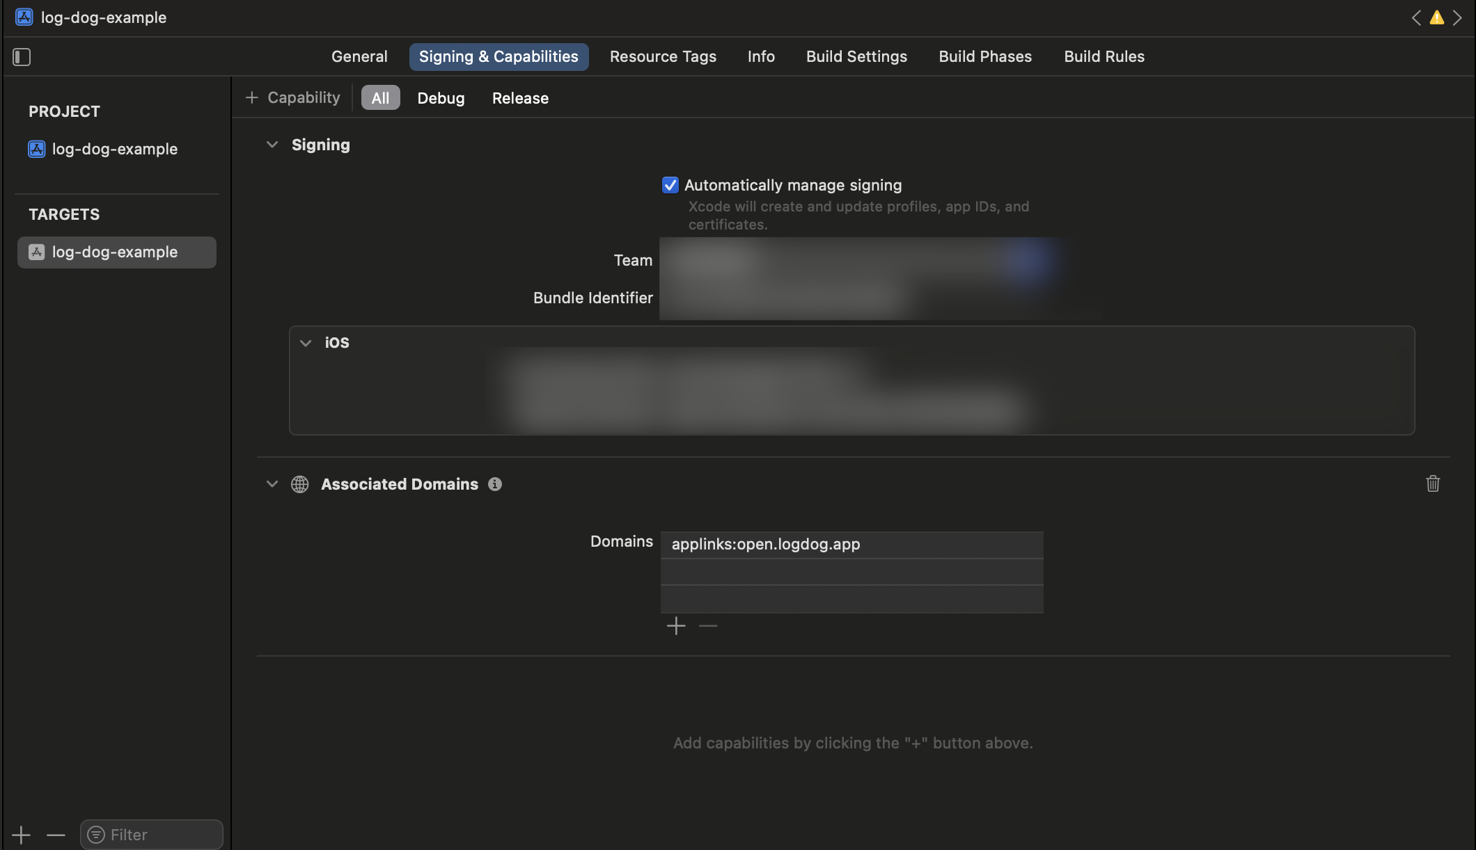Delete Associated Domains capability with trash icon

1433,483
